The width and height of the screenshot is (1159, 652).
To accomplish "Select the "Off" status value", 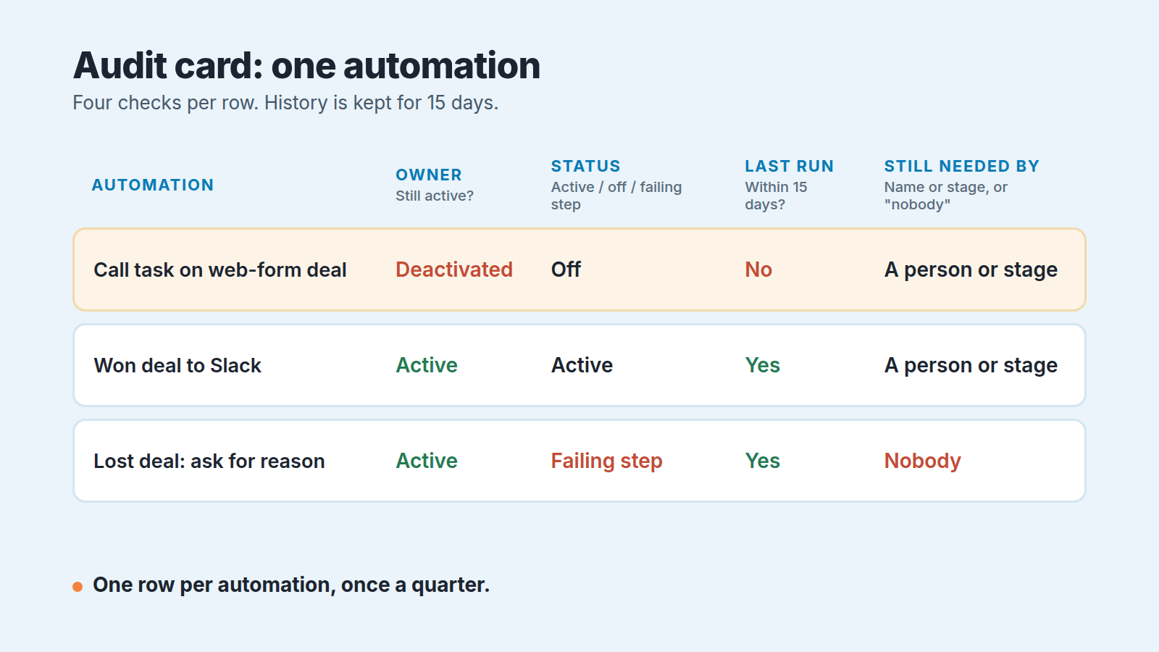I will coord(566,269).
